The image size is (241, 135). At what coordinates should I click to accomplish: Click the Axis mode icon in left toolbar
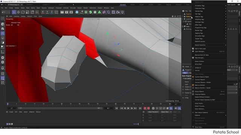(x=3, y=52)
